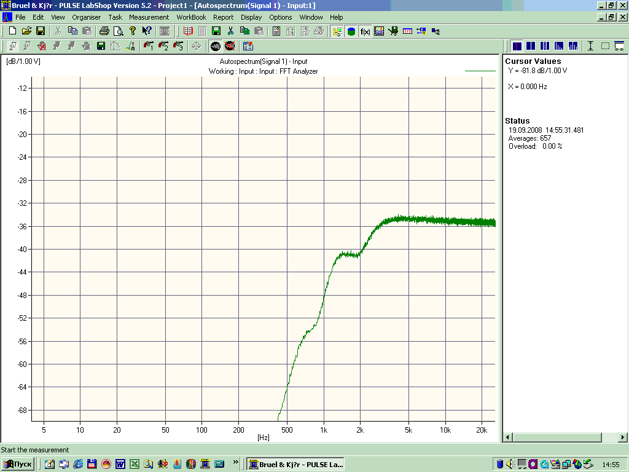Click the New project icon

[x=12, y=31]
